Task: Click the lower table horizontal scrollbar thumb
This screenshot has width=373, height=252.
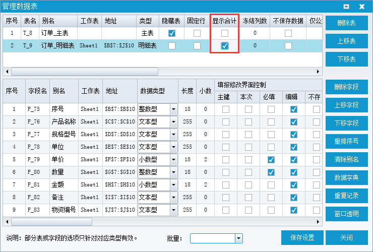Action: pyautogui.click(x=51, y=222)
